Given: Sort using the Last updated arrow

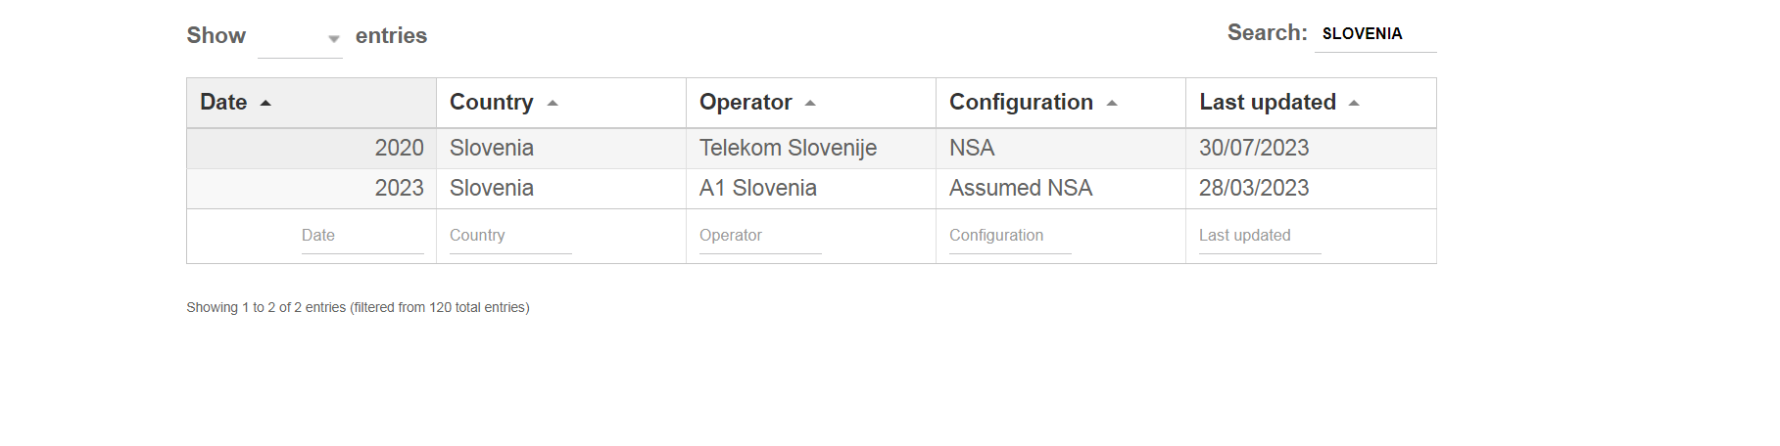Looking at the screenshot, I should [x=1354, y=103].
